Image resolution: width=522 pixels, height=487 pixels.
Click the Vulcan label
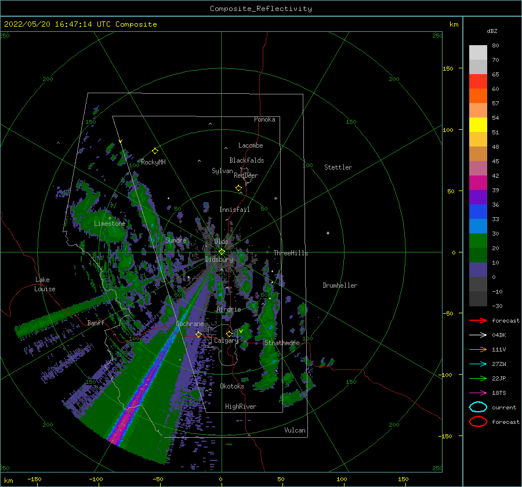pos(295,430)
